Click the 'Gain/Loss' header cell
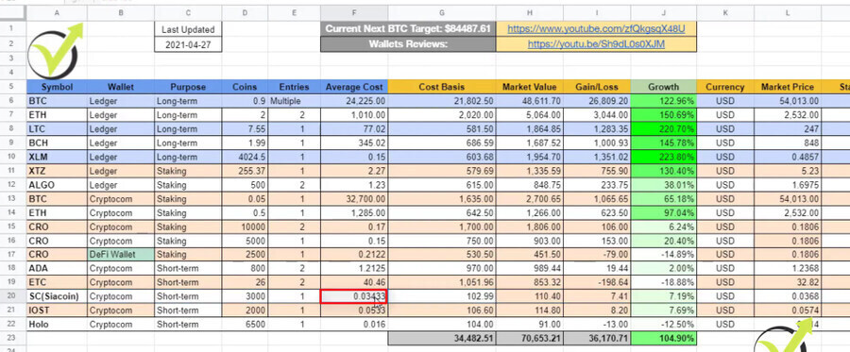This screenshot has width=850, height=352. tap(597, 87)
